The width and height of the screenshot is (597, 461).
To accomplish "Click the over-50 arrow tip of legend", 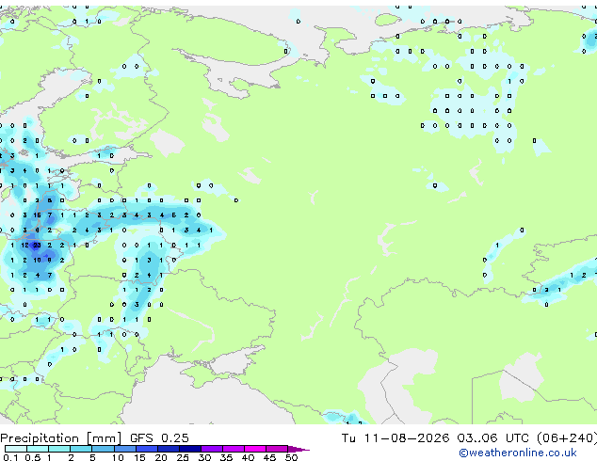I will tap(298, 449).
